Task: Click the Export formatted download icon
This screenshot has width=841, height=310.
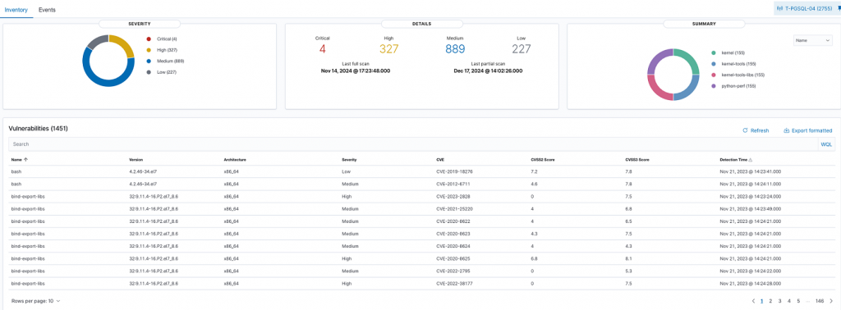Action: pyautogui.click(x=786, y=130)
